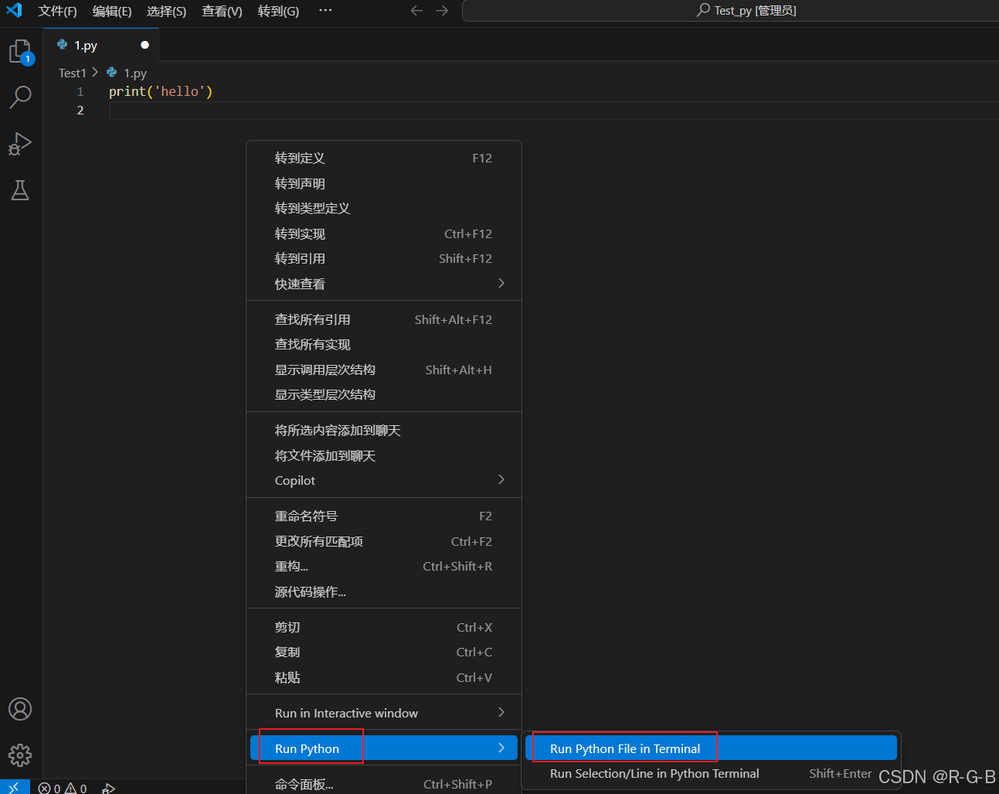
Task: Go back with the left arrow
Action: coord(417,11)
